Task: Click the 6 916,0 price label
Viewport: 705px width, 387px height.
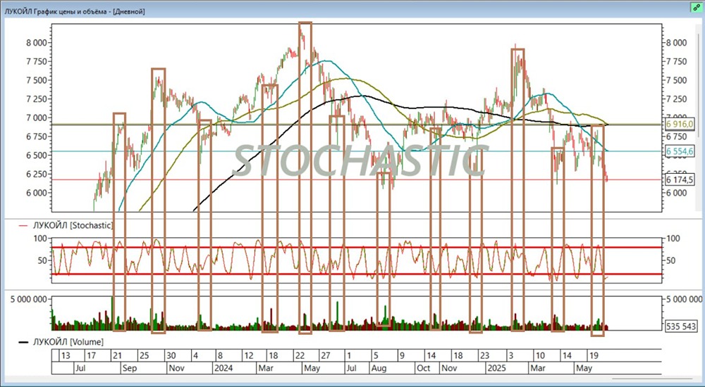Action: click(x=680, y=124)
